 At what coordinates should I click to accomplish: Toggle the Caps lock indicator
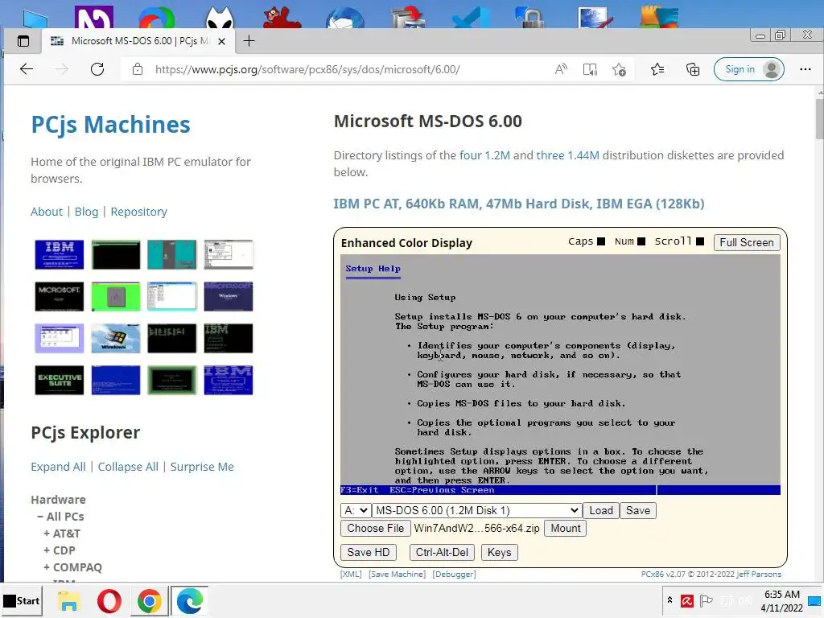pyautogui.click(x=601, y=241)
